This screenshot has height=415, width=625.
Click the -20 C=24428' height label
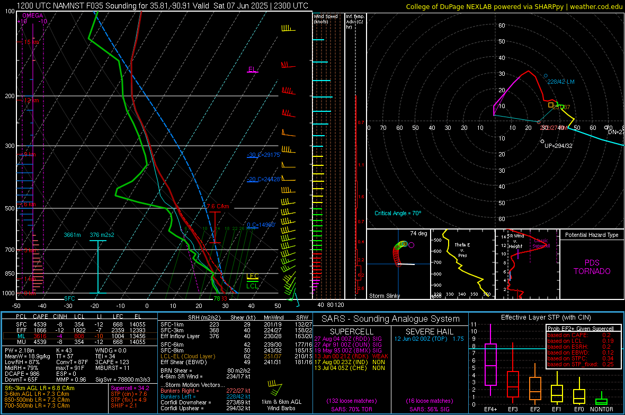pyautogui.click(x=264, y=179)
